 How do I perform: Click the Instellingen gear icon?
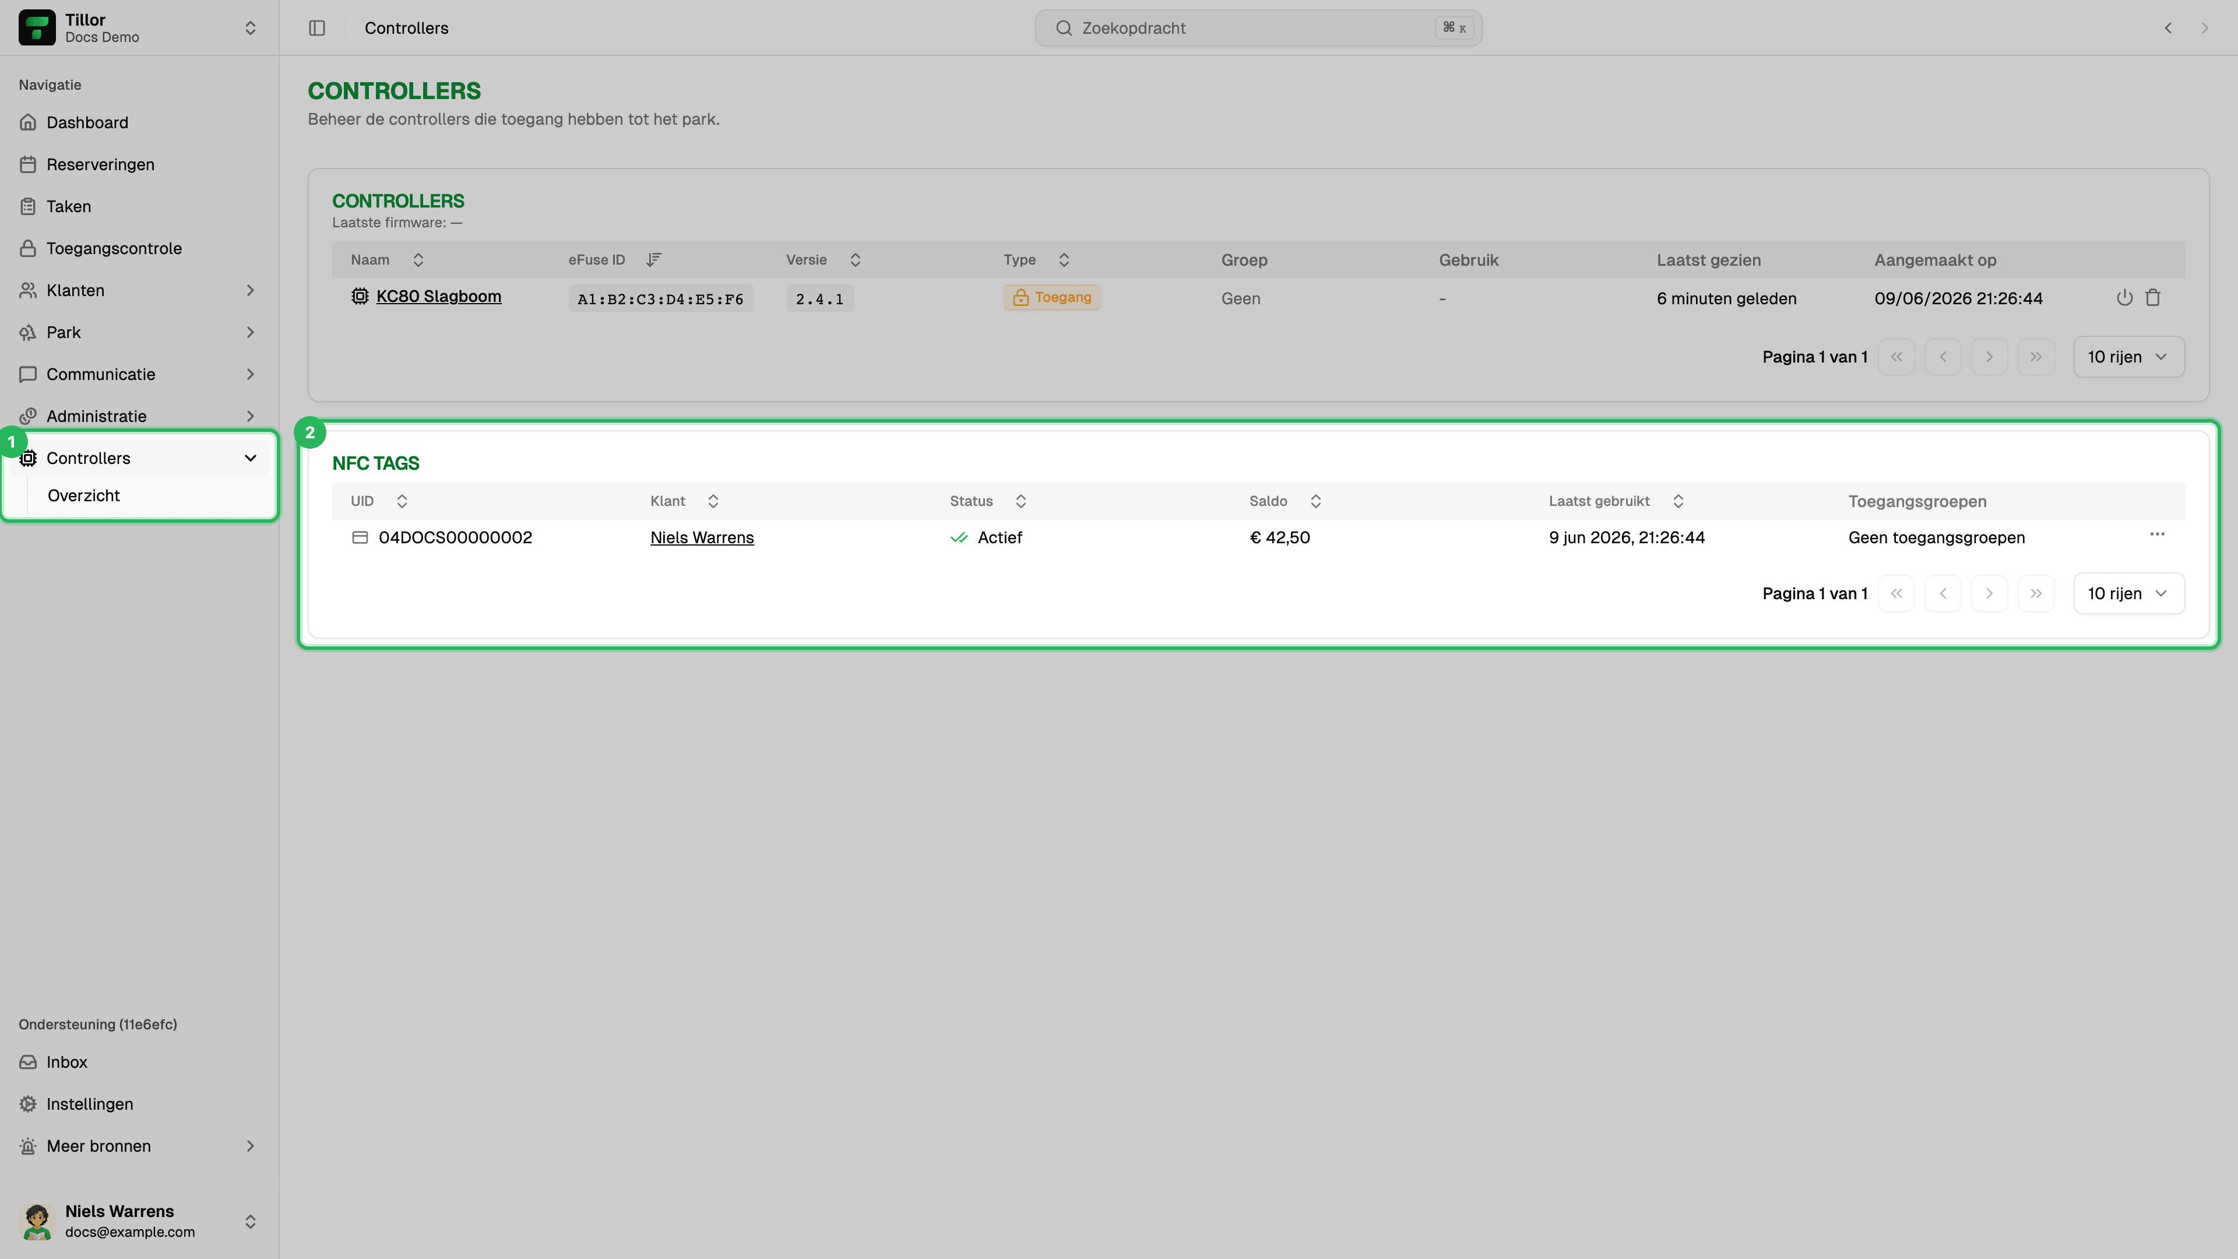[x=28, y=1103]
